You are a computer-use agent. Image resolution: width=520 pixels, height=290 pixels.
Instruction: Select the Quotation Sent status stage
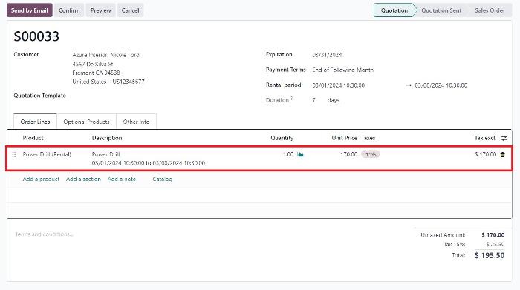coord(441,10)
